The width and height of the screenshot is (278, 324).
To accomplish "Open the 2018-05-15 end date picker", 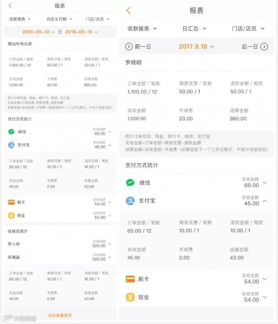I will [81, 32].
